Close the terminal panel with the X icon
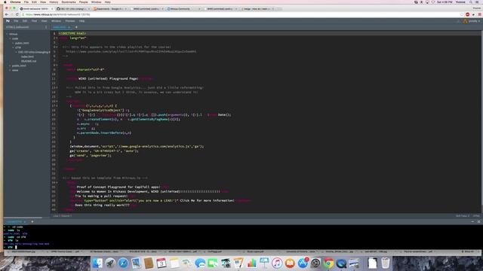The image size is (483, 271). 478,221
